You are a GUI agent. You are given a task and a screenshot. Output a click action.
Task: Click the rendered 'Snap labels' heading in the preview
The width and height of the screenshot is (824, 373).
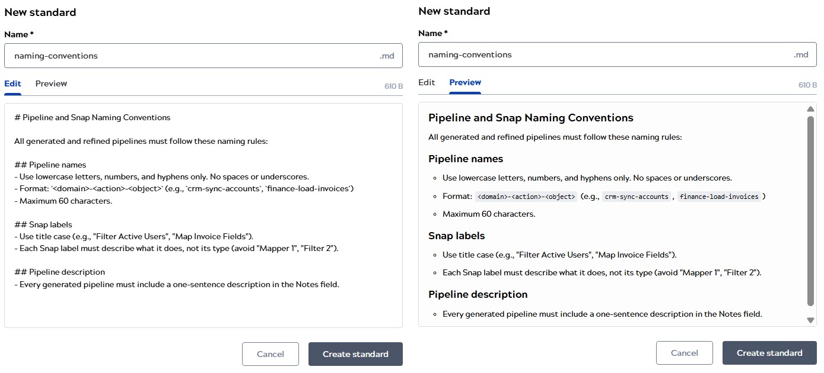point(457,236)
